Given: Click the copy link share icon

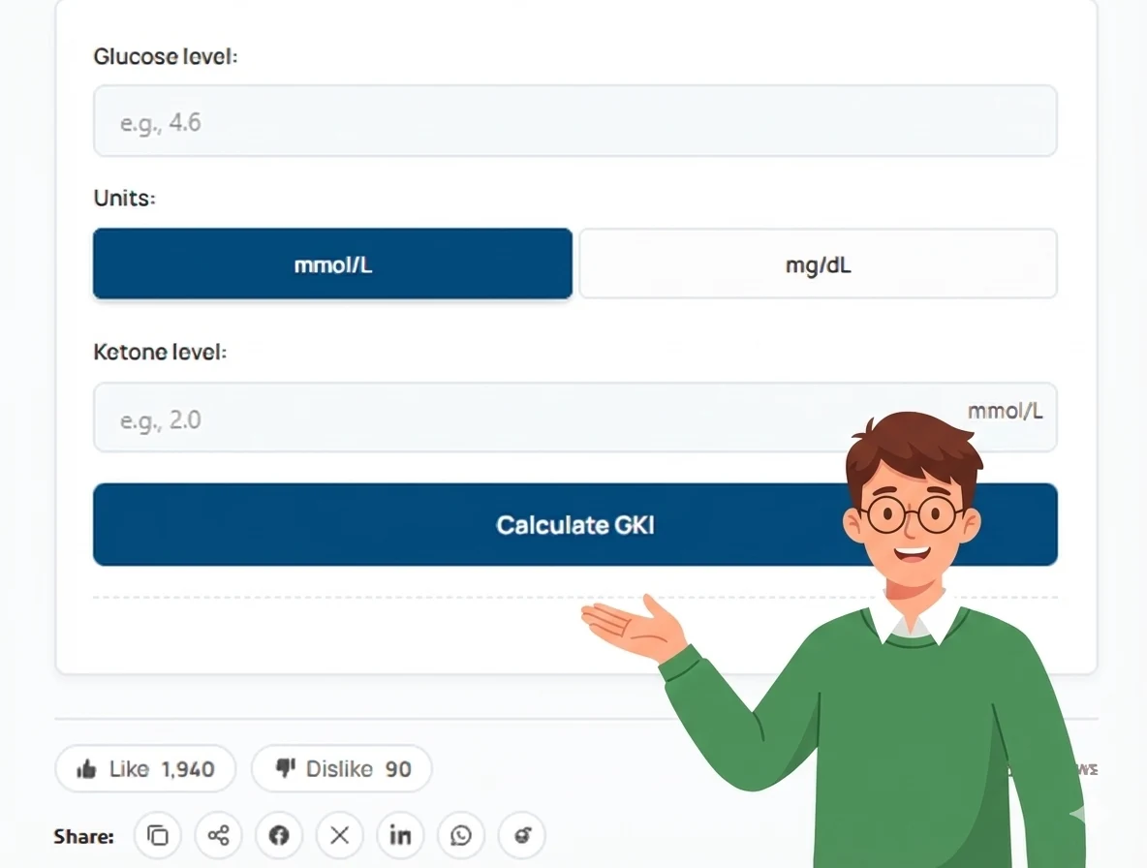Looking at the screenshot, I should (158, 835).
